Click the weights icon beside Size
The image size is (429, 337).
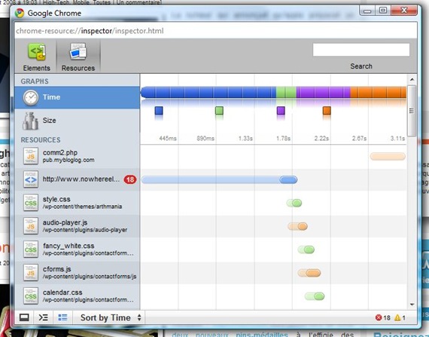pos(30,121)
